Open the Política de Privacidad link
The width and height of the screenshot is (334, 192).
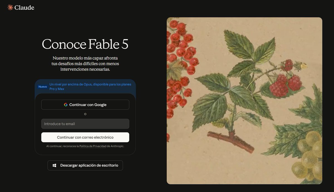(x=93, y=146)
